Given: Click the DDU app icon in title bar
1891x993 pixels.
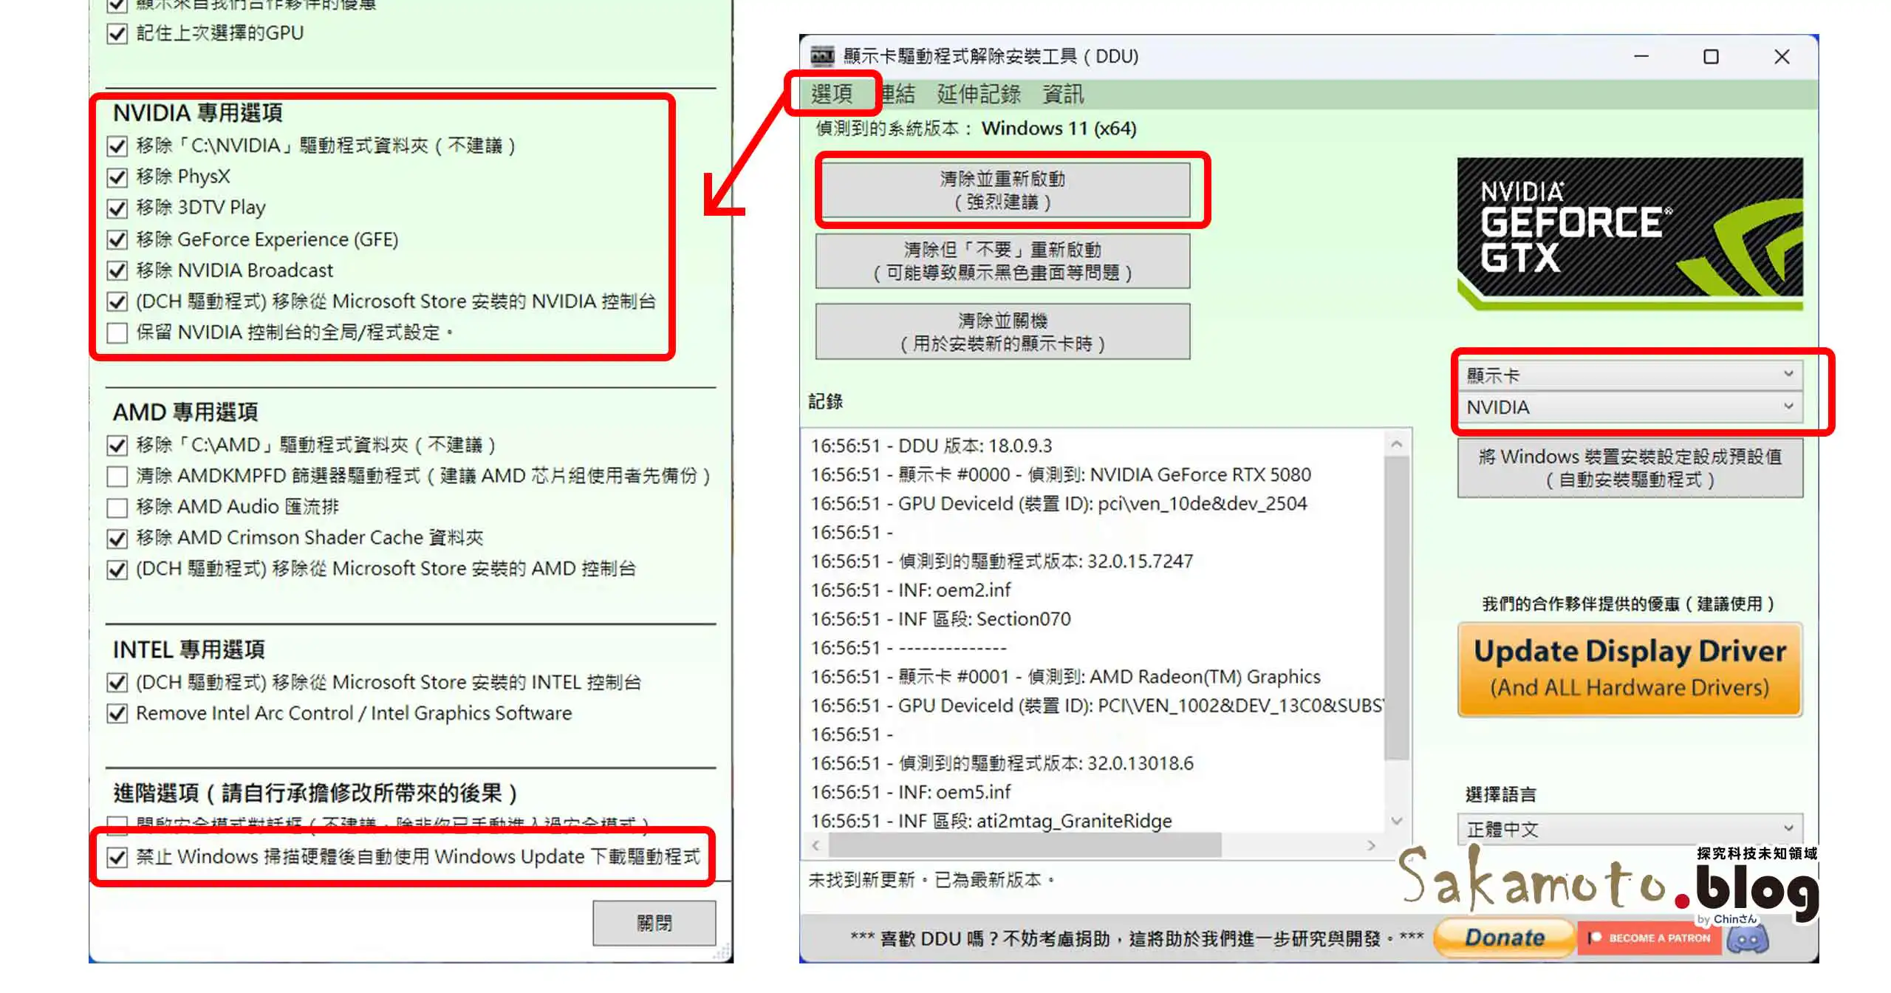Looking at the screenshot, I should click(x=821, y=56).
